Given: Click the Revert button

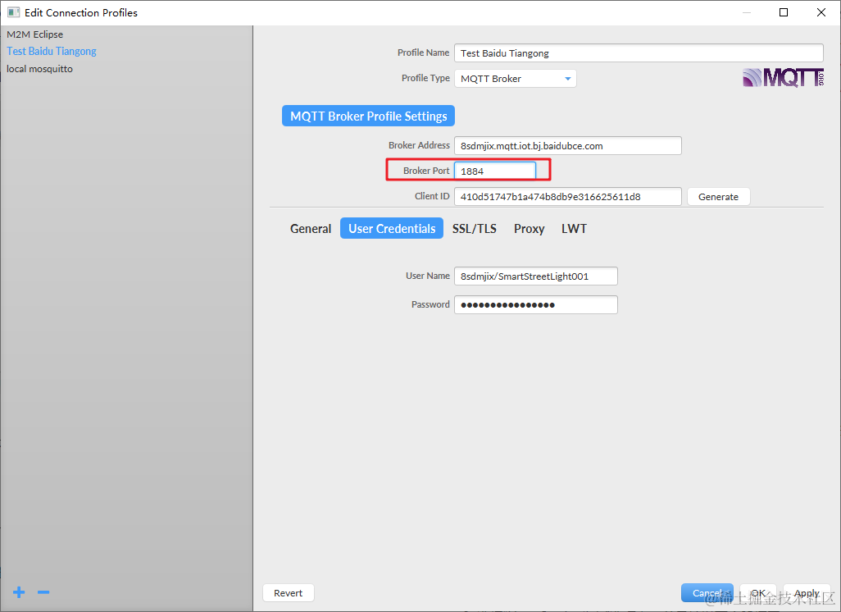Looking at the screenshot, I should (x=288, y=592).
